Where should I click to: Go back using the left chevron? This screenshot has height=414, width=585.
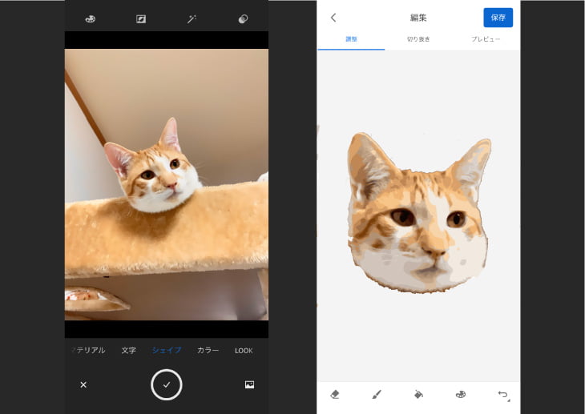coord(333,18)
